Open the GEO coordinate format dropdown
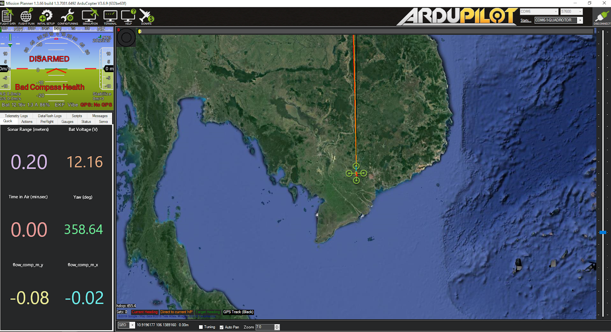 (x=126, y=325)
